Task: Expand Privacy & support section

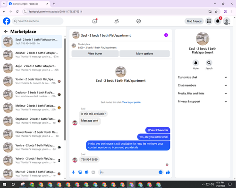Action: (x=202, y=102)
